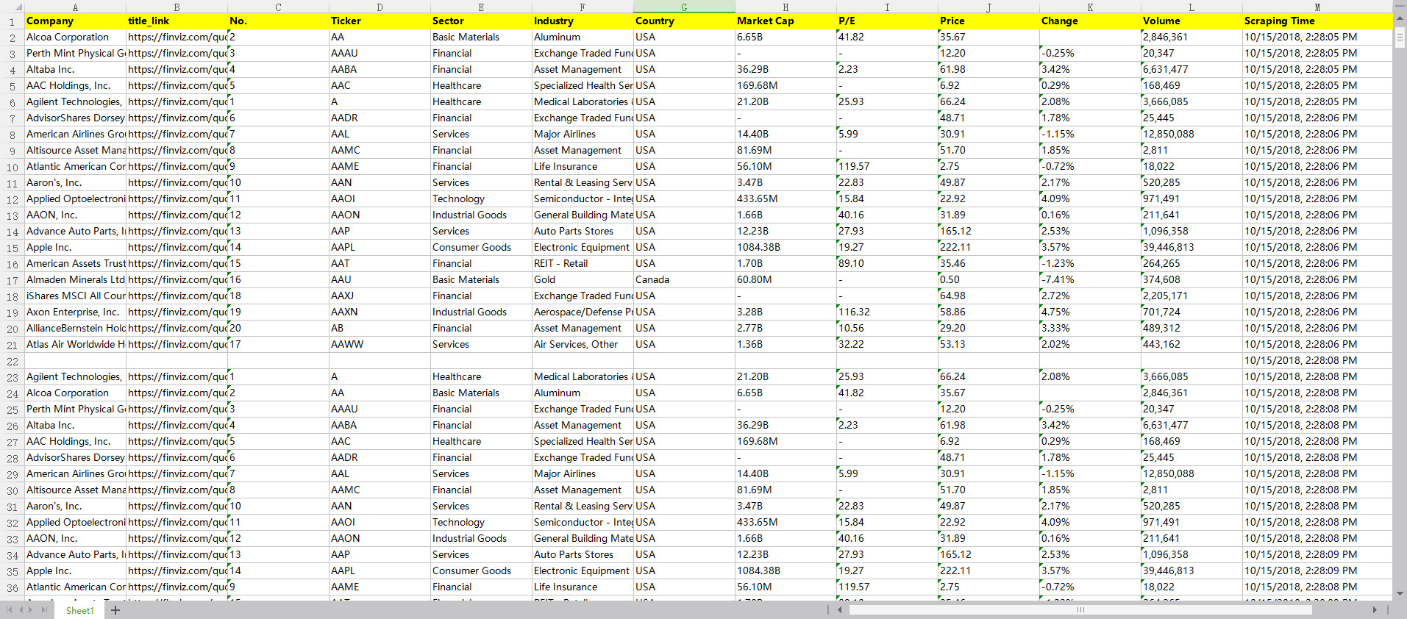Select the 'Axon Enterprise, Inc.' company cell
This screenshot has width=1407, height=619.
click(x=75, y=312)
